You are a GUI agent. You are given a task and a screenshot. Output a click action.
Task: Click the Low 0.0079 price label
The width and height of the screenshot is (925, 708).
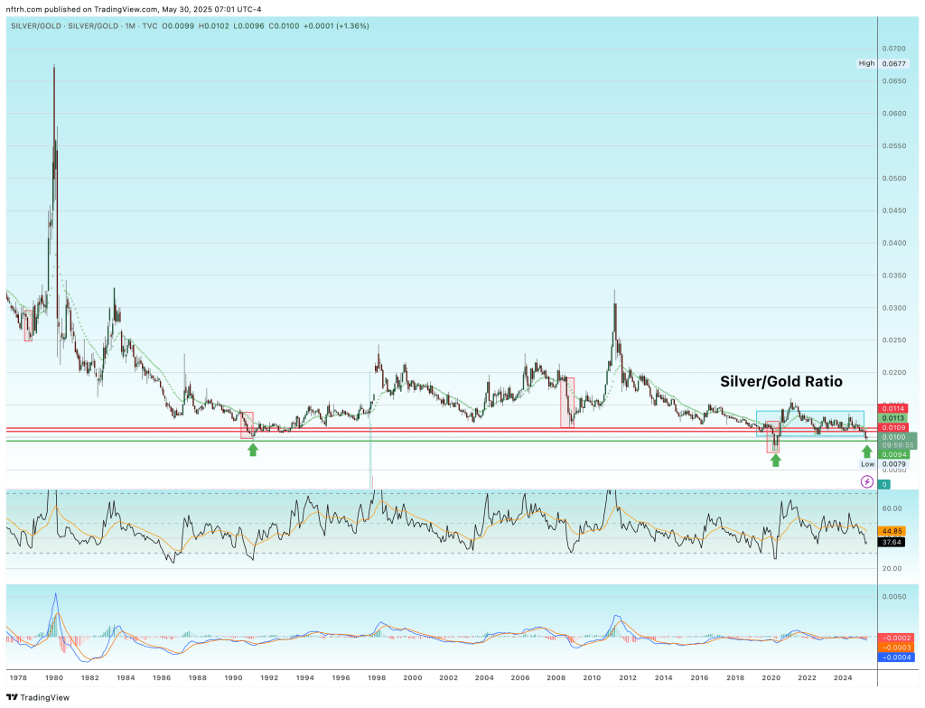click(x=879, y=463)
